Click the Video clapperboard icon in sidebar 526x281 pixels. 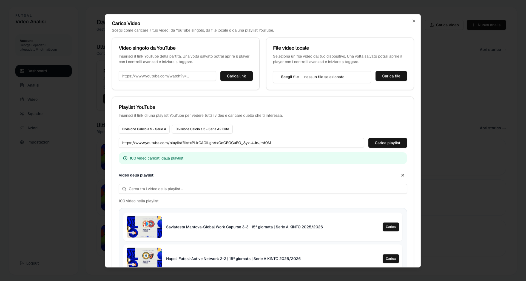(22, 99)
